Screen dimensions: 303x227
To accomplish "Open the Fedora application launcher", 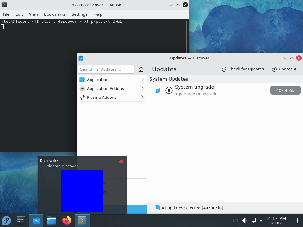I will coord(7,220).
